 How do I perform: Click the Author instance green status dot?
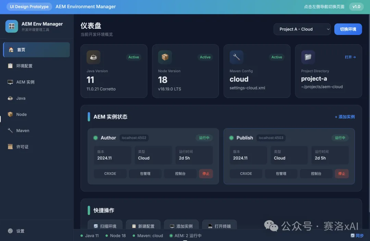pos(96,138)
